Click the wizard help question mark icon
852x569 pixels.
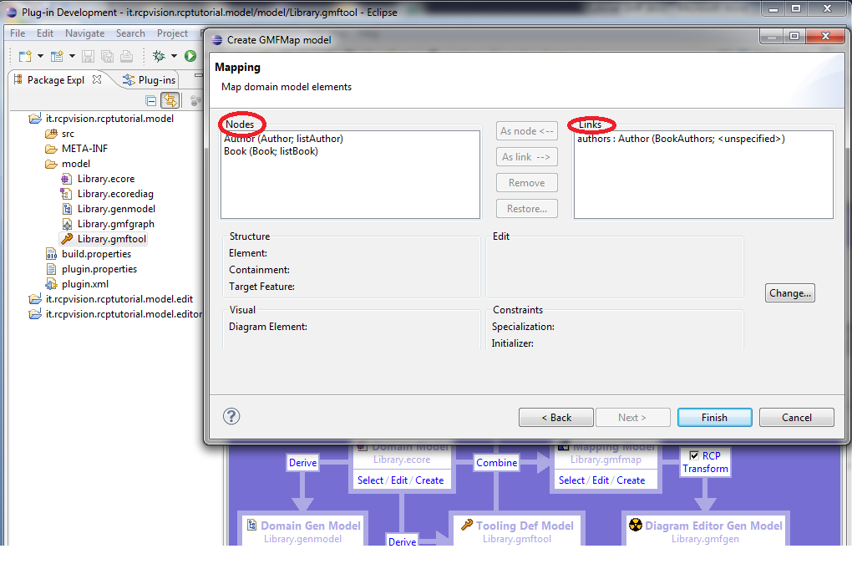[x=231, y=416]
